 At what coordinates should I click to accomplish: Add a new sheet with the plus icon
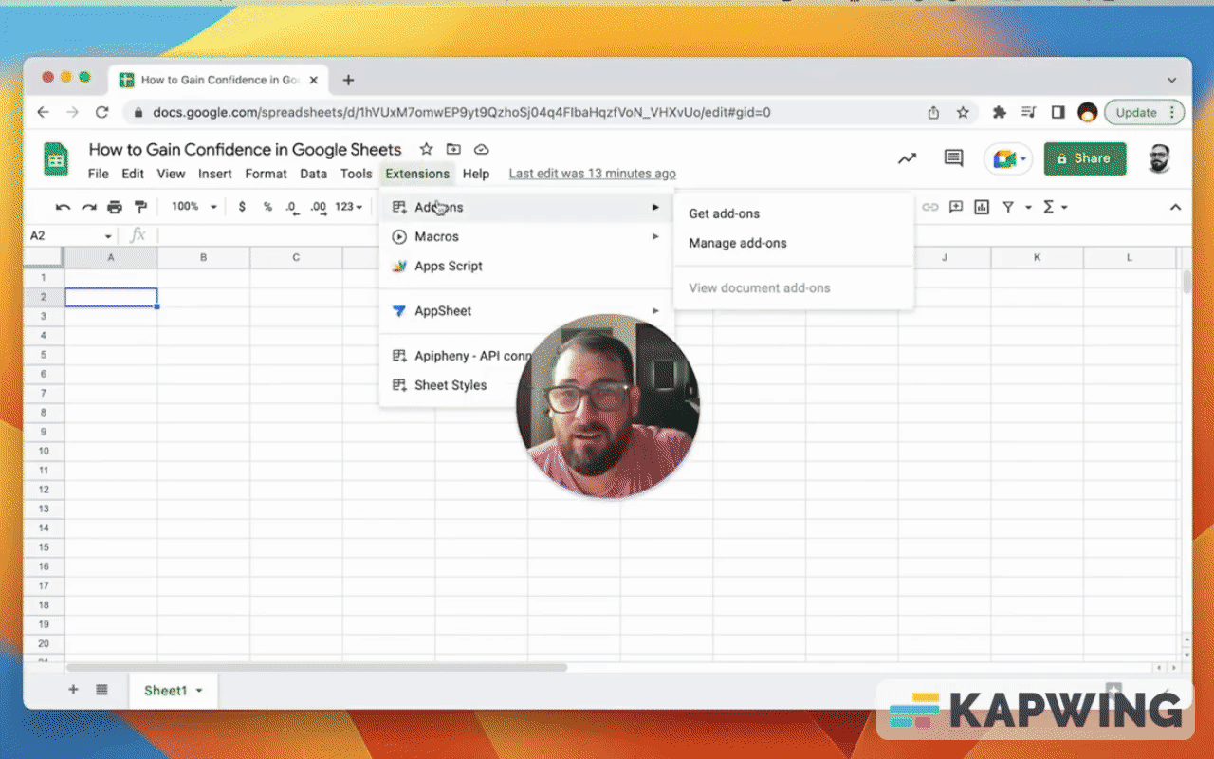pyautogui.click(x=73, y=690)
